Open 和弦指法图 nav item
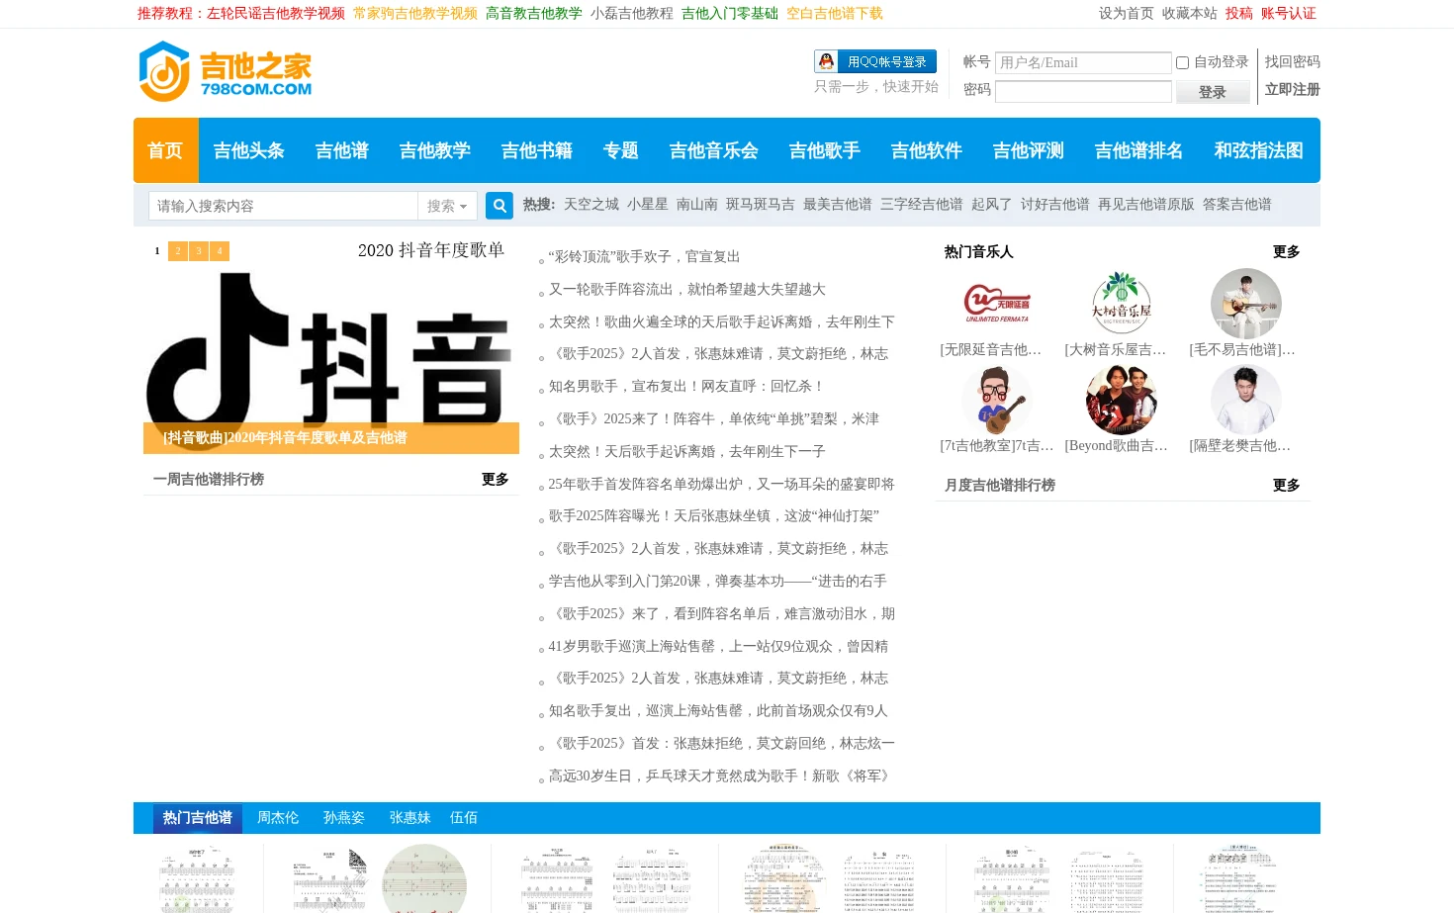Viewport: 1454px width, 913px height. pyautogui.click(x=1259, y=150)
